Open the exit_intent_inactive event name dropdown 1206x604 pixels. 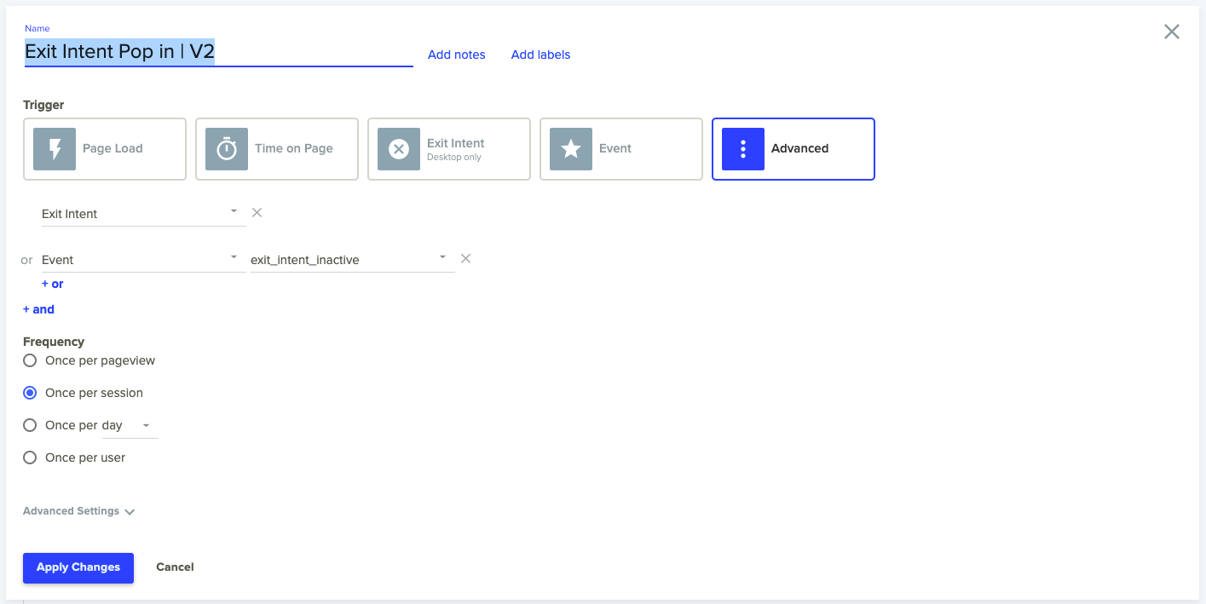pyautogui.click(x=350, y=260)
